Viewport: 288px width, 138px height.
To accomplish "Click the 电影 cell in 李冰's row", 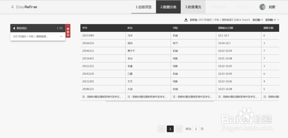I will coord(194,58).
